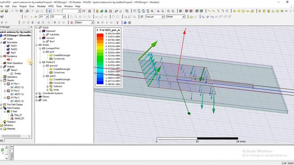Click the Cut icon
Screen dimensions: 294x165
click(x=12, y=11)
